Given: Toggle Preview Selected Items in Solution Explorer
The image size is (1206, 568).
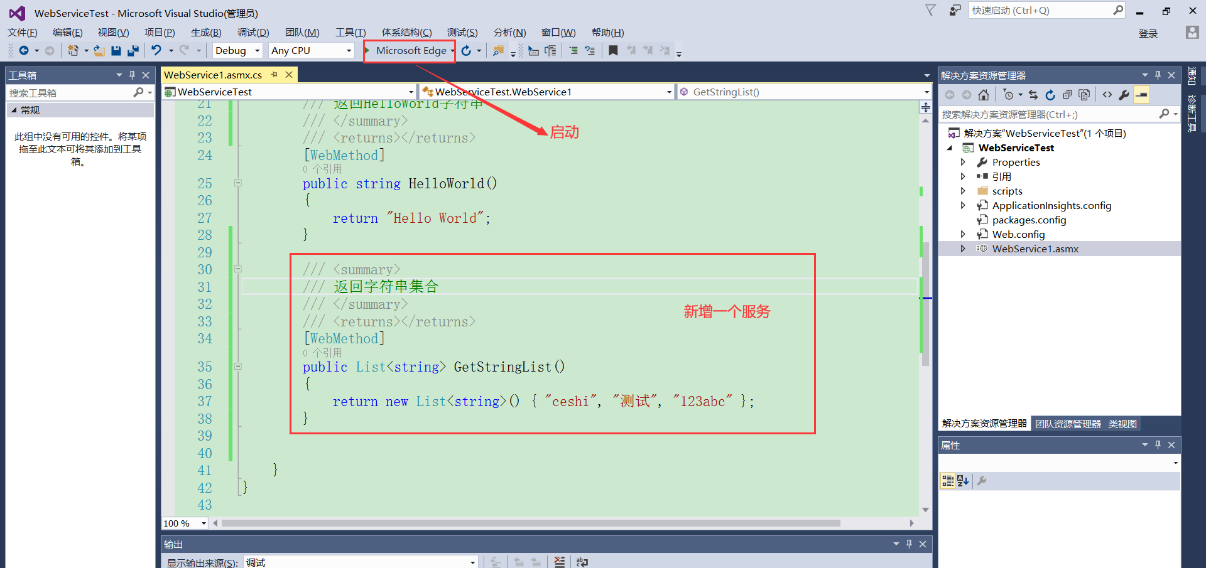Looking at the screenshot, I should 1142,94.
